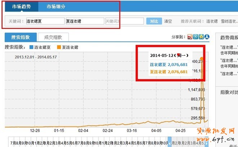Click the blue-green P share icon
Image resolution: width=238 pixels, height=147 pixels.
coord(195,36)
